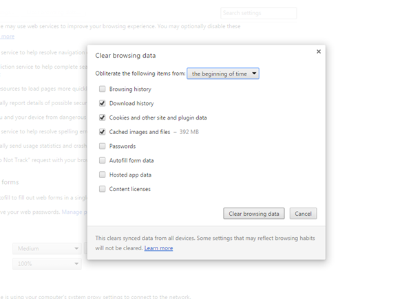Tick the Passwords checkbox
This screenshot has width=413, height=299.
[x=103, y=146]
